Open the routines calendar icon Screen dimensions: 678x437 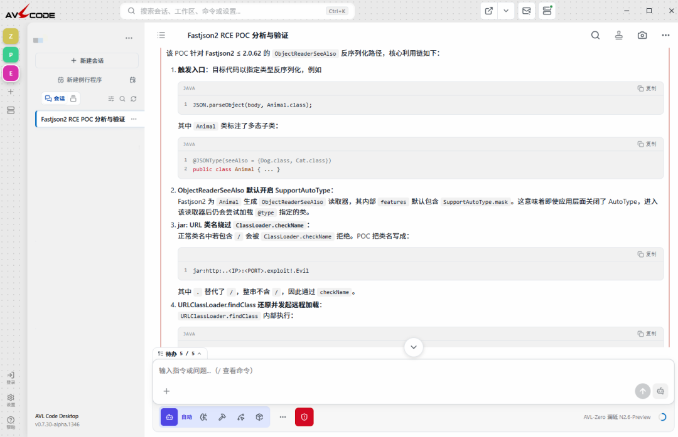[x=132, y=80]
